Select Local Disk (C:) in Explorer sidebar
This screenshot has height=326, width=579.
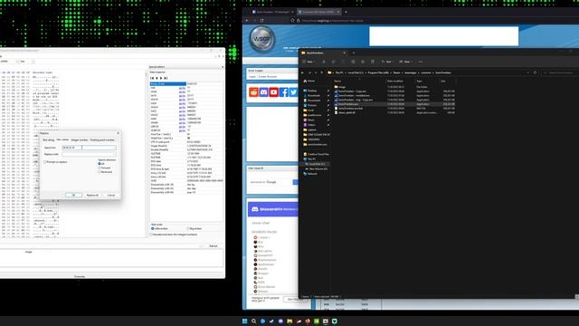pyautogui.click(x=315, y=164)
